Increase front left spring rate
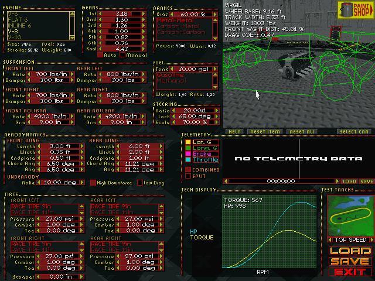This screenshot has width=375, height=281. coord(72,74)
